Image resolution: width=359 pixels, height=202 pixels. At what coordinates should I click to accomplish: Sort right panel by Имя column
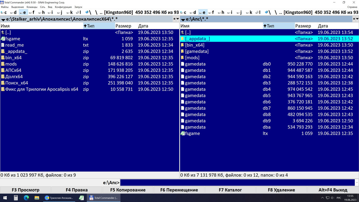[221, 26]
